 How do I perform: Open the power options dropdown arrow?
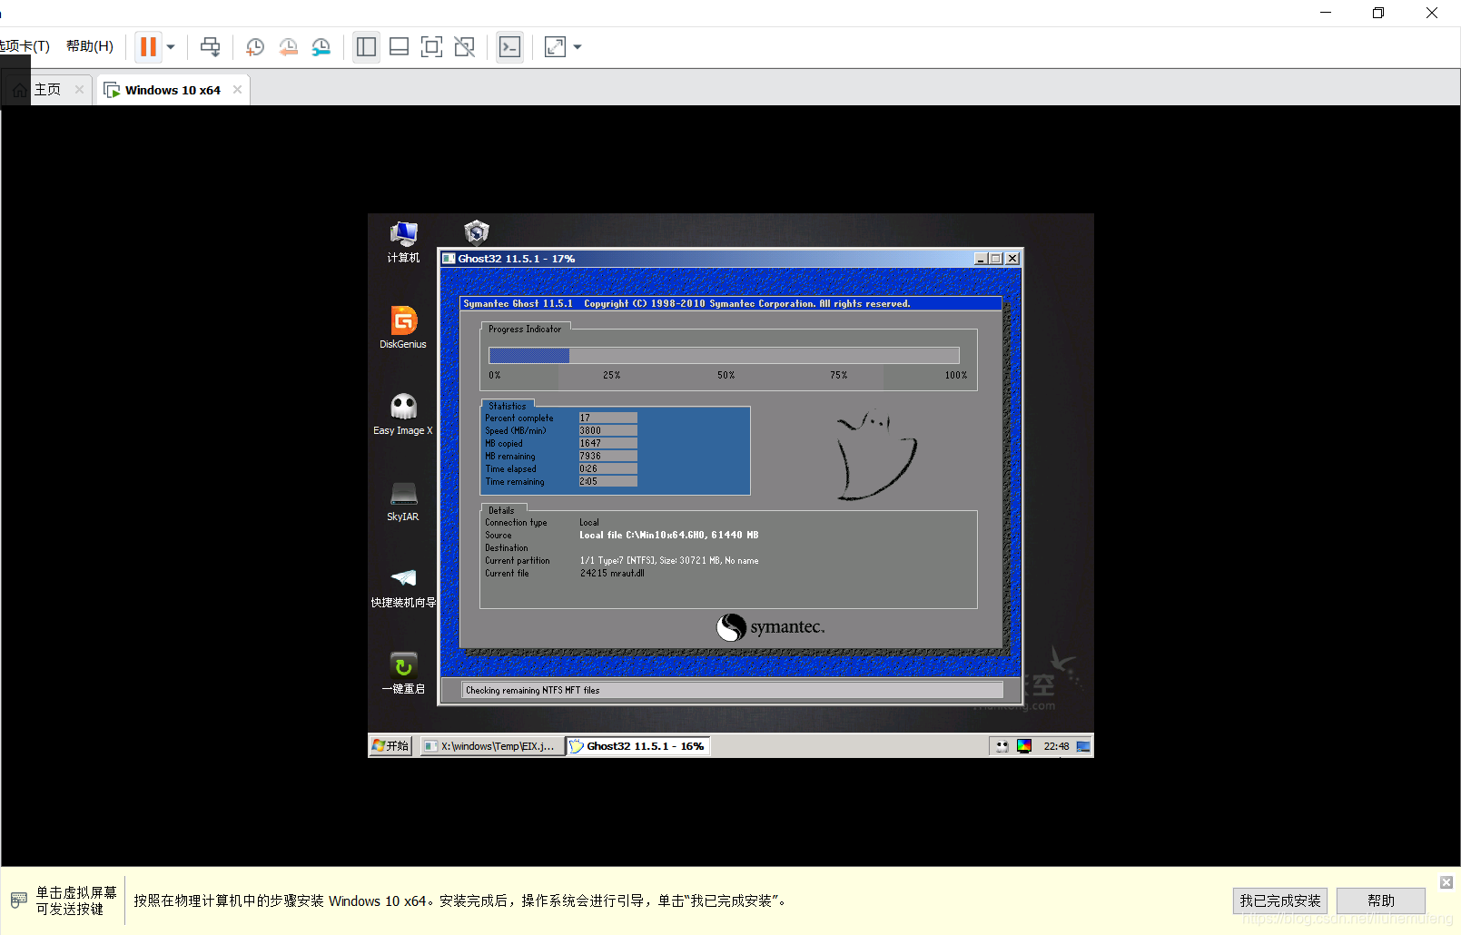171,46
